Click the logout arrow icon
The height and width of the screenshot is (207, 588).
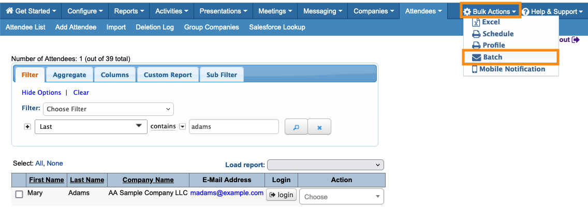[575, 40]
